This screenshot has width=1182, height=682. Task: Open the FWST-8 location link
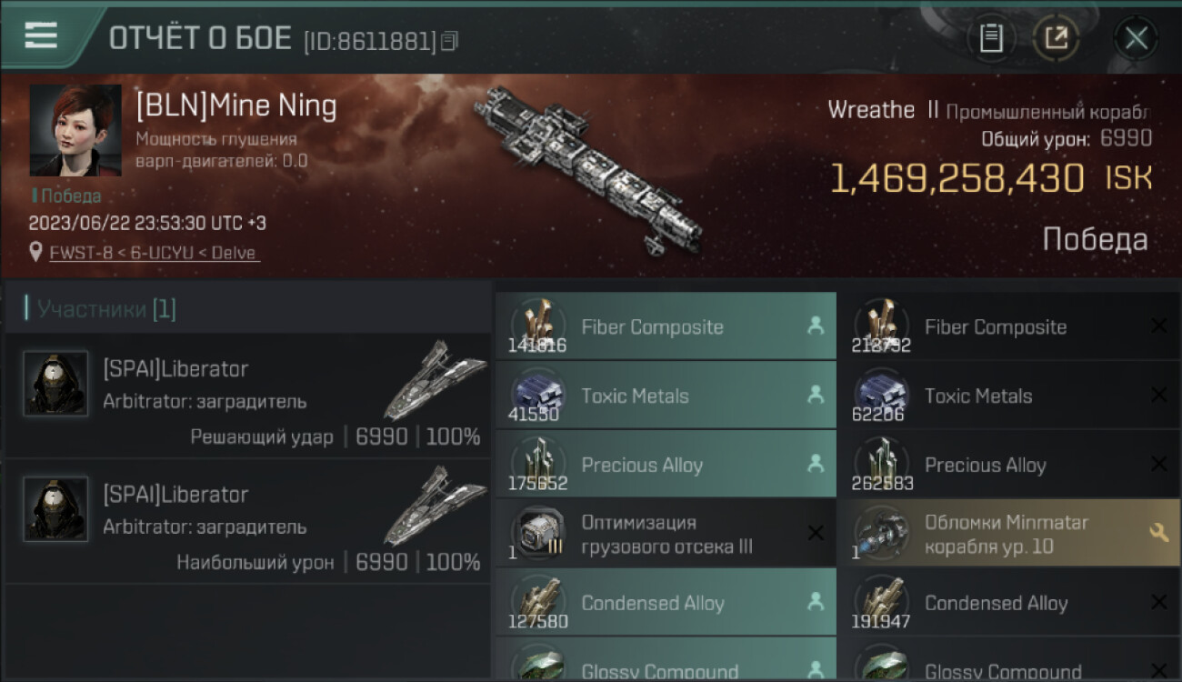pyautogui.click(x=155, y=253)
